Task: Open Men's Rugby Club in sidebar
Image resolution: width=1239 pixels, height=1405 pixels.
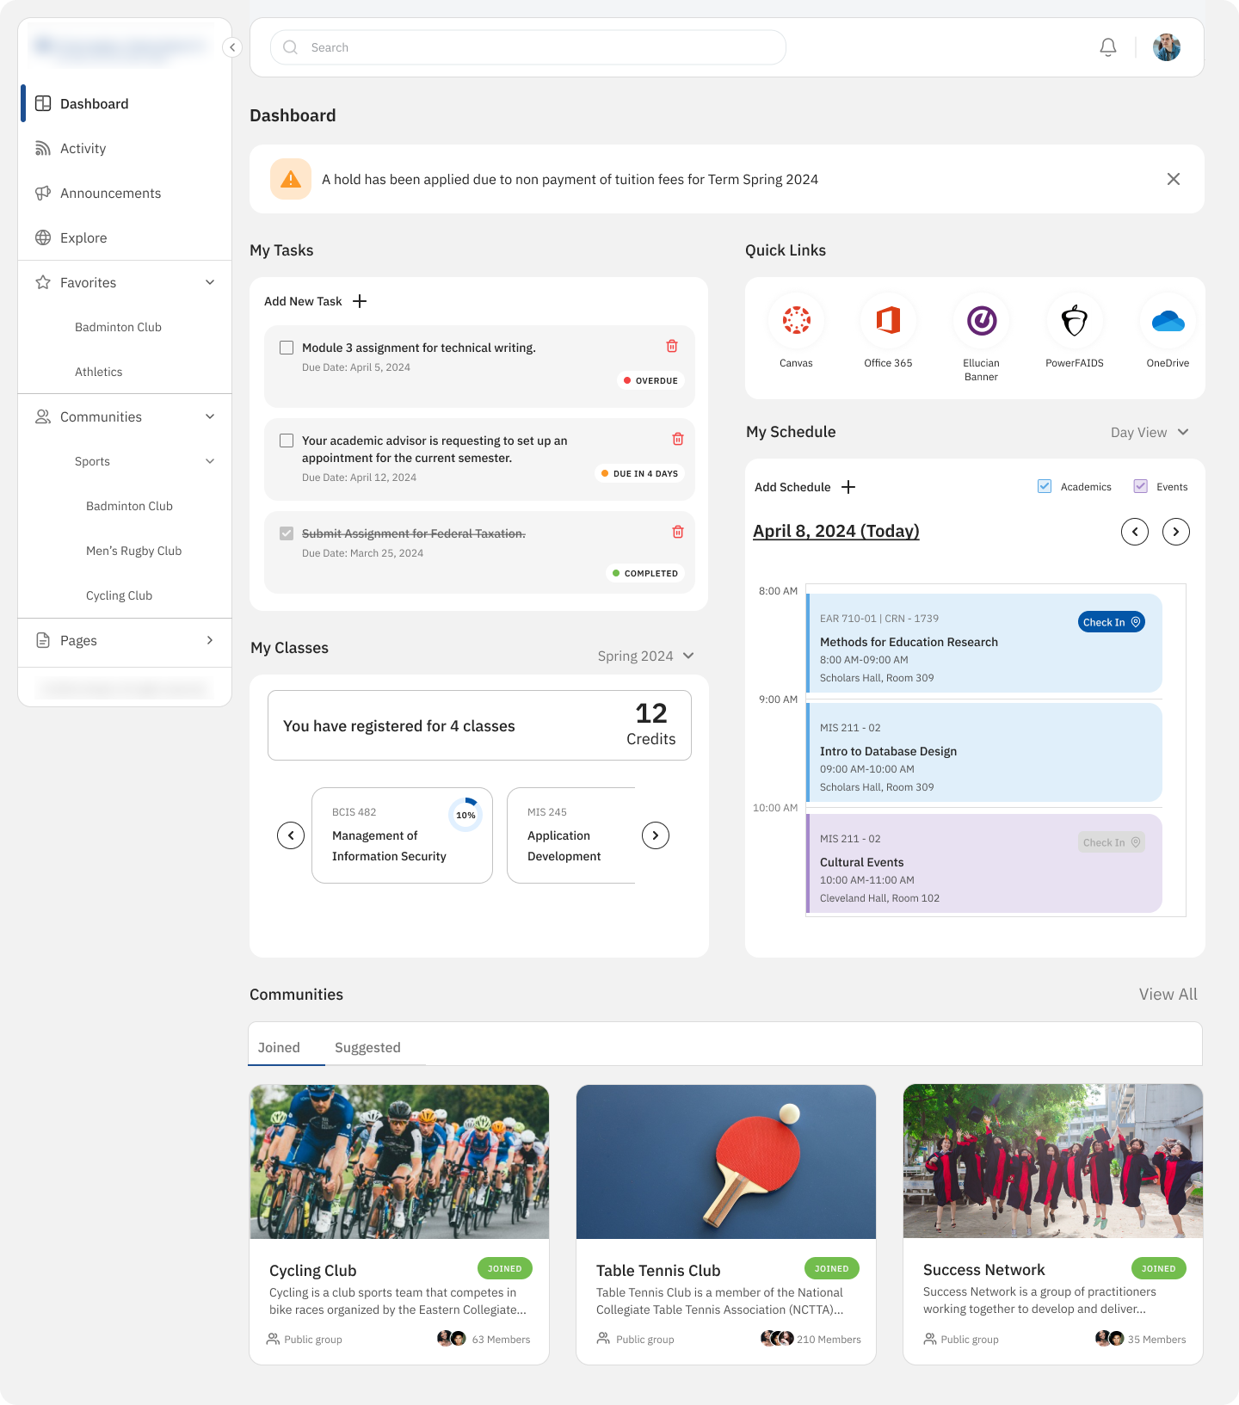Action: click(133, 551)
